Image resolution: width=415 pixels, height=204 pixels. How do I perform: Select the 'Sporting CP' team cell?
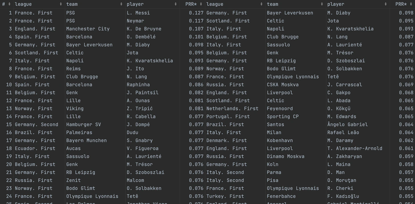(x=283, y=116)
